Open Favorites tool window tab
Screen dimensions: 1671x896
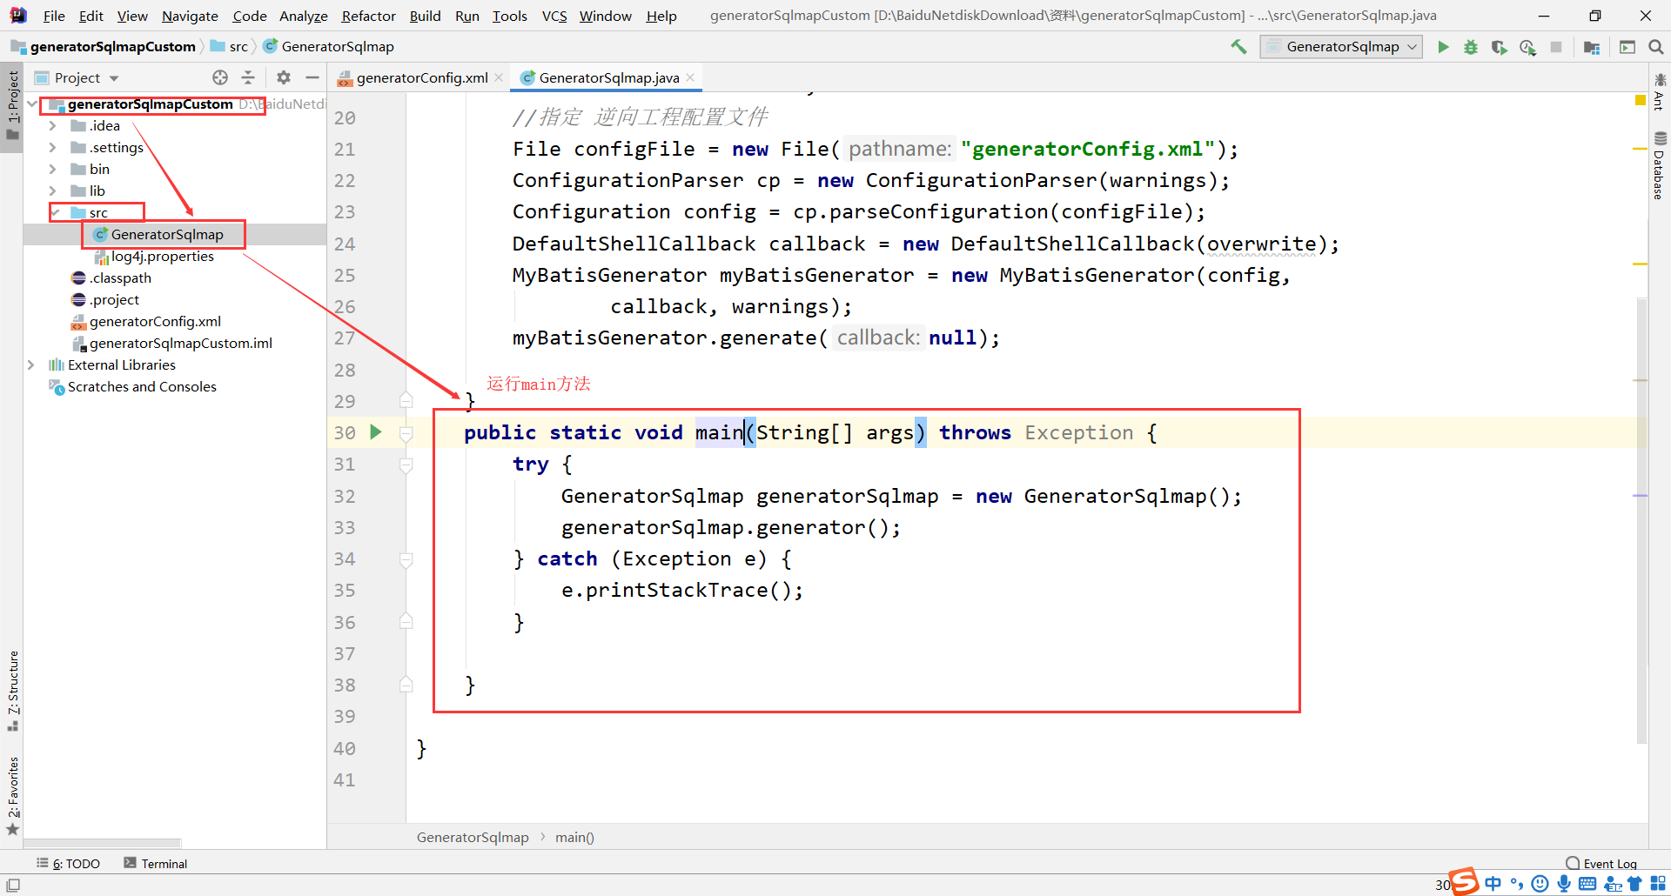click(13, 795)
